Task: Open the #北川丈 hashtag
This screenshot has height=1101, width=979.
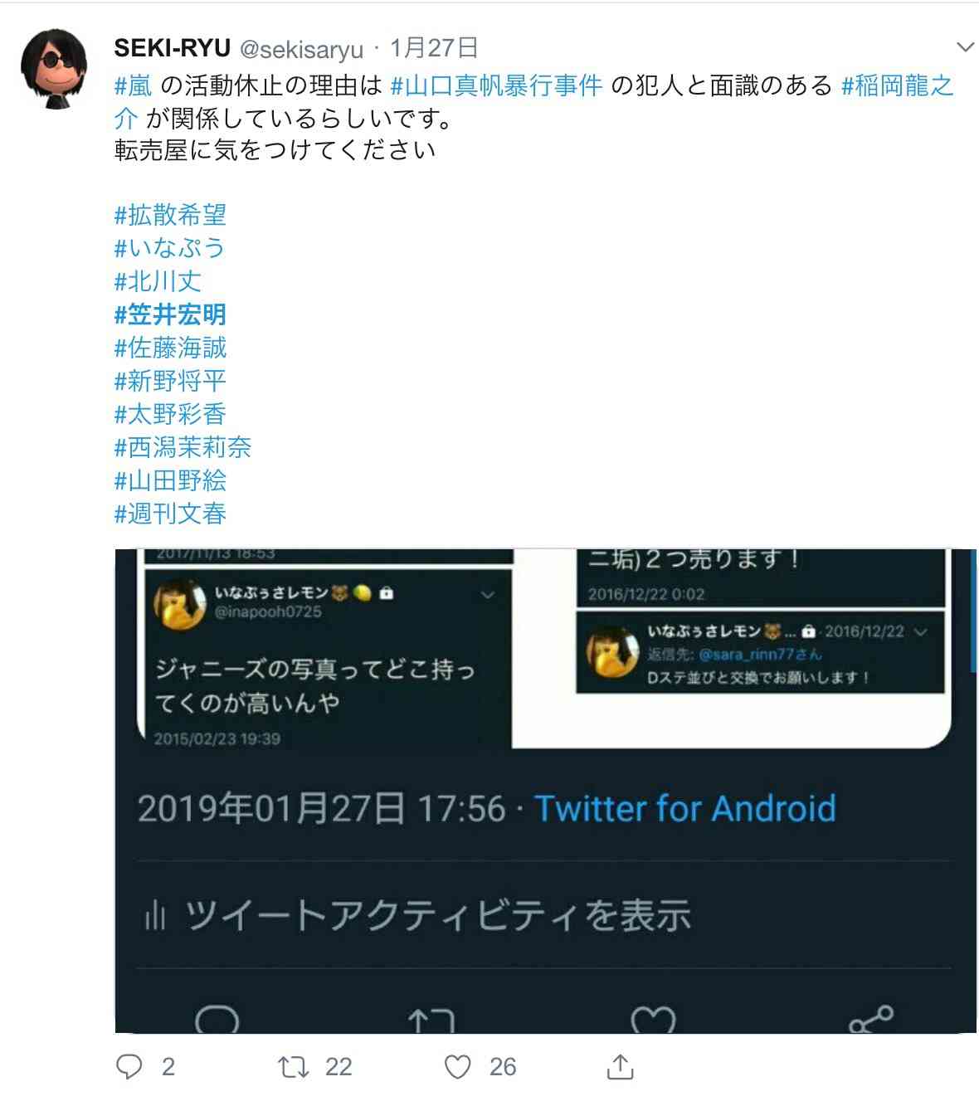Action: coord(158,281)
